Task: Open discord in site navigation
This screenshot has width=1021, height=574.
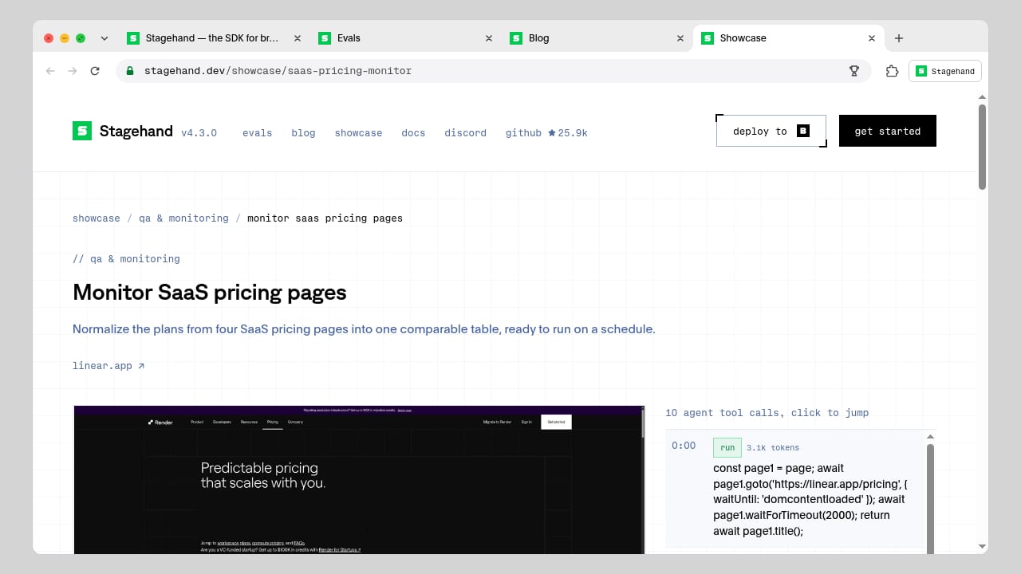Action: click(465, 133)
